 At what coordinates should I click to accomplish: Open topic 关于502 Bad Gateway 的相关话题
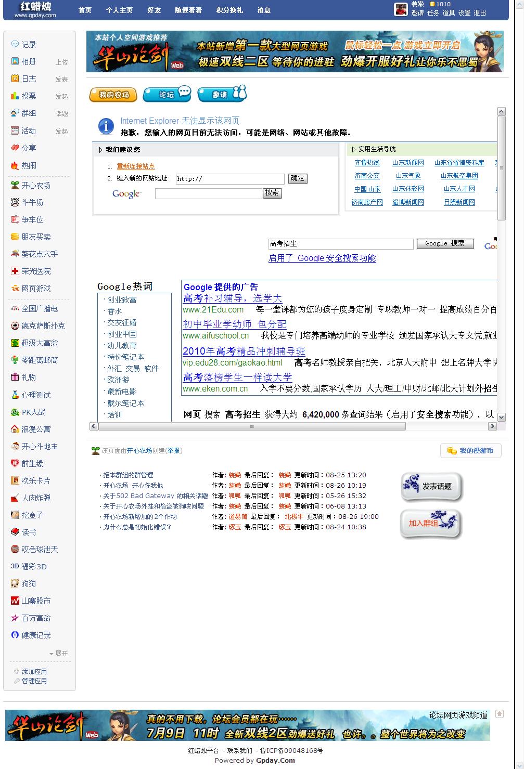coord(156,496)
